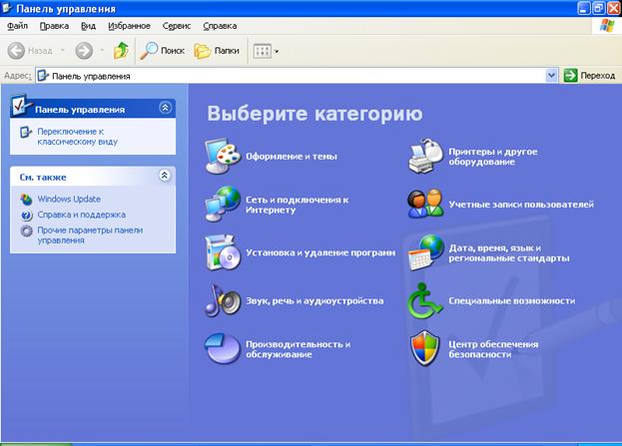Open the Избранное menu
The image size is (622, 446).
click(x=131, y=25)
